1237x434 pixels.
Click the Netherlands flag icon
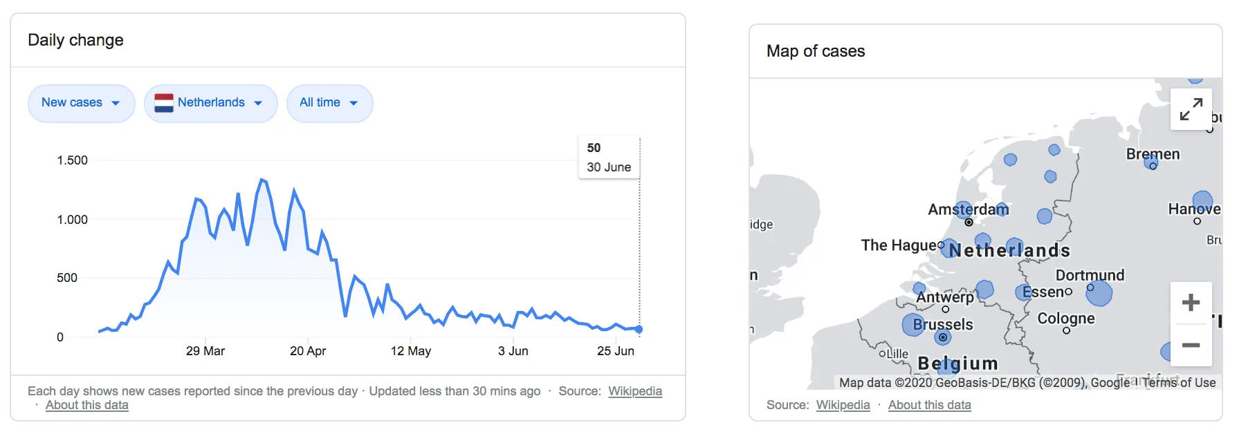[164, 103]
